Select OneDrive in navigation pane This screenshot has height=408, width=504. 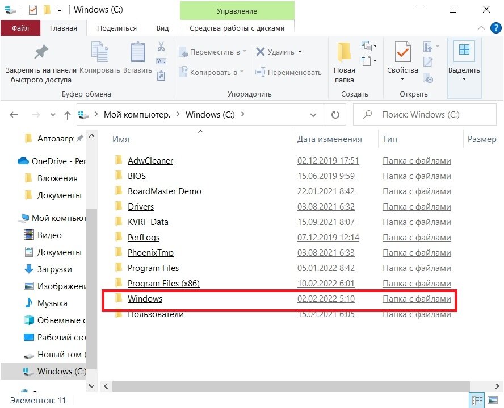coord(52,161)
